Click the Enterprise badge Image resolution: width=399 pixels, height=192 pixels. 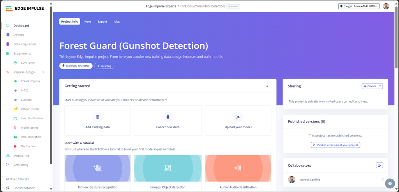coord(233,6)
